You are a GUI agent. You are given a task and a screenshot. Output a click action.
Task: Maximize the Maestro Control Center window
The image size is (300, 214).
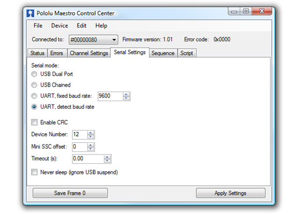point(246,11)
